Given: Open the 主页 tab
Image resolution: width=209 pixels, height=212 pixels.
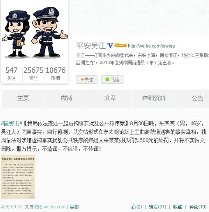Looking at the screenshot, I should pos(23,98).
